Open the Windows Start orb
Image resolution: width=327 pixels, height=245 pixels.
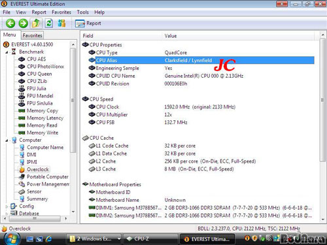[12, 239]
